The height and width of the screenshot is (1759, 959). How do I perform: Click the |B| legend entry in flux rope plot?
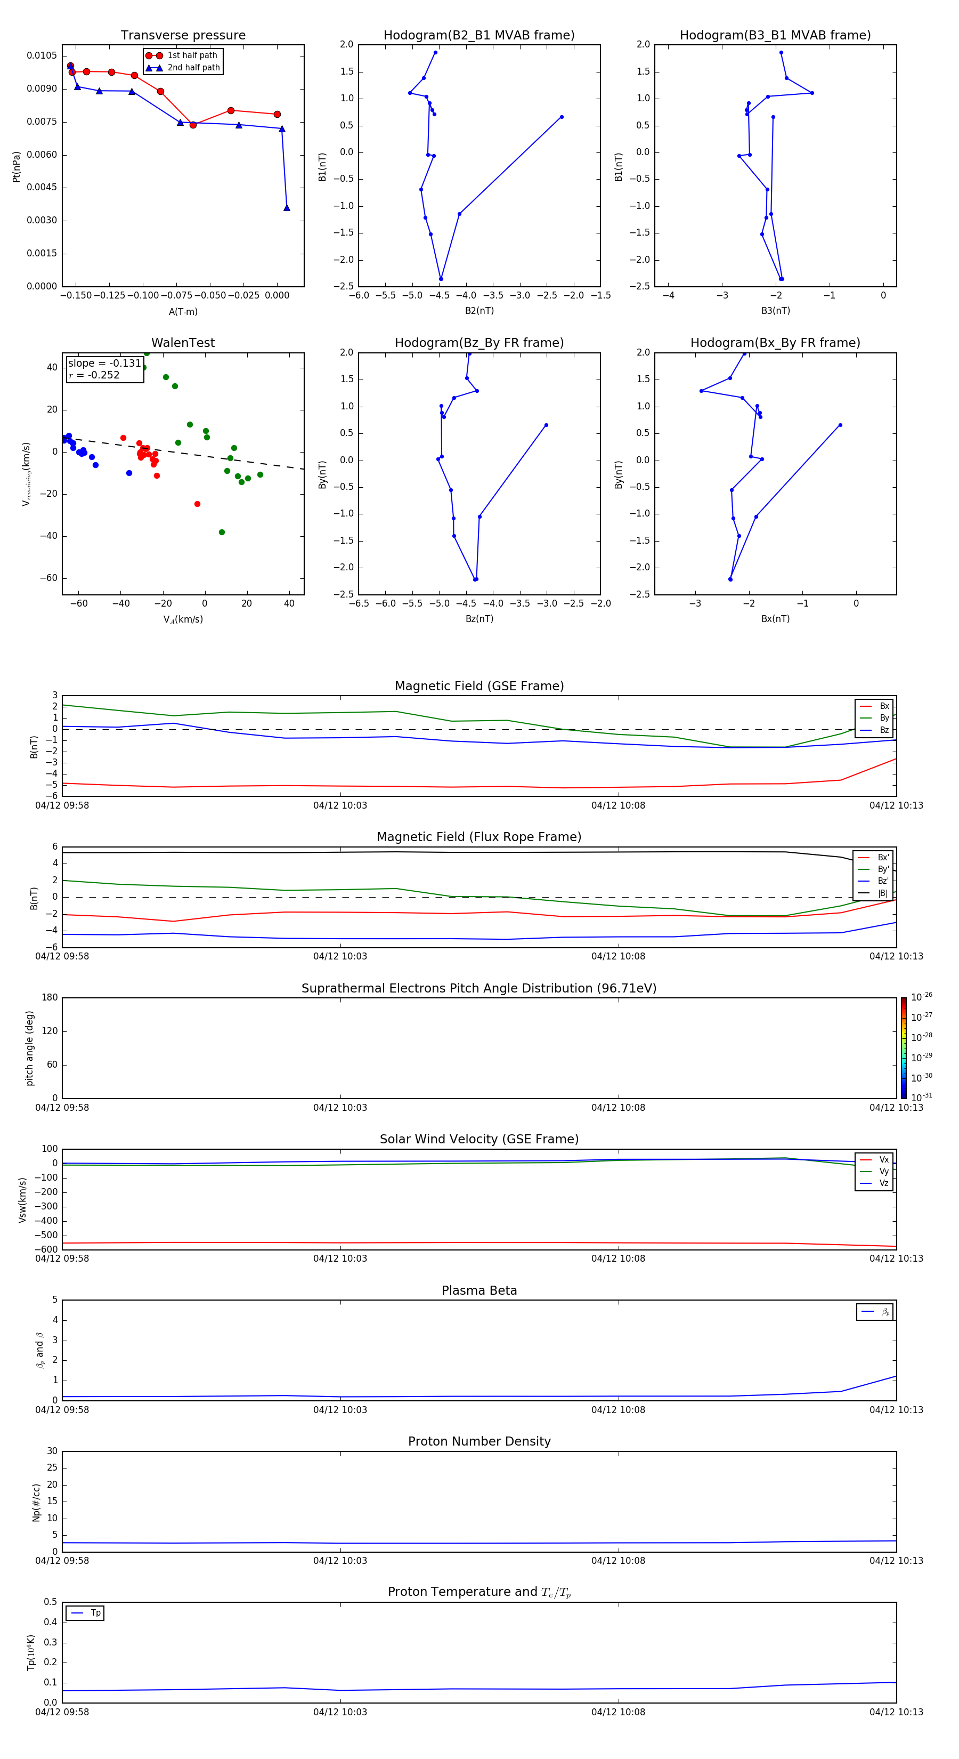(x=874, y=893)
